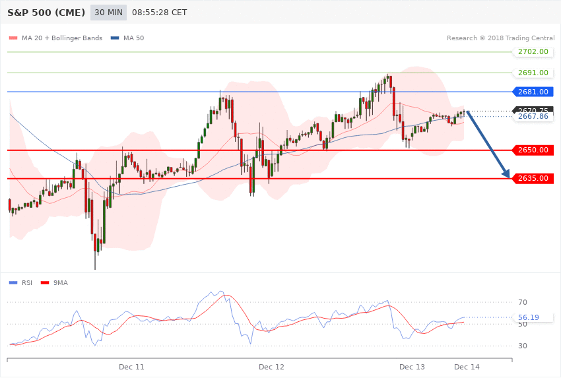Click the 2702.00 resistance level label
Image resolution: width=561 pixels, height=380 pixels.
click(x=533, y=51)
